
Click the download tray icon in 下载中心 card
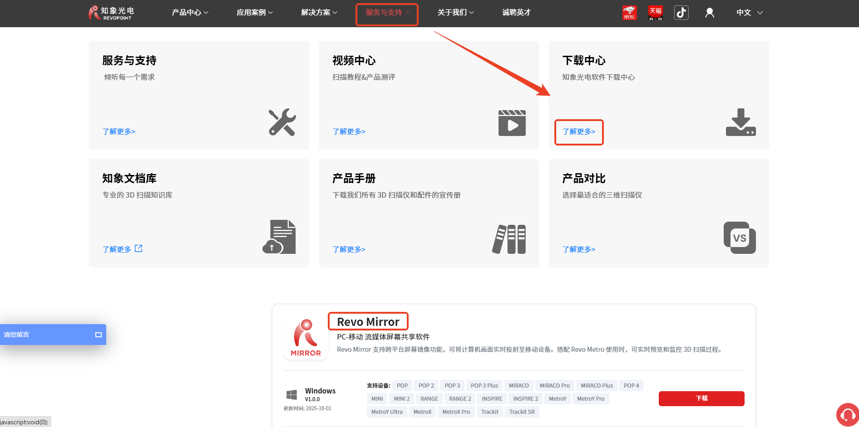pyautogui.click(x=741, y=122)
